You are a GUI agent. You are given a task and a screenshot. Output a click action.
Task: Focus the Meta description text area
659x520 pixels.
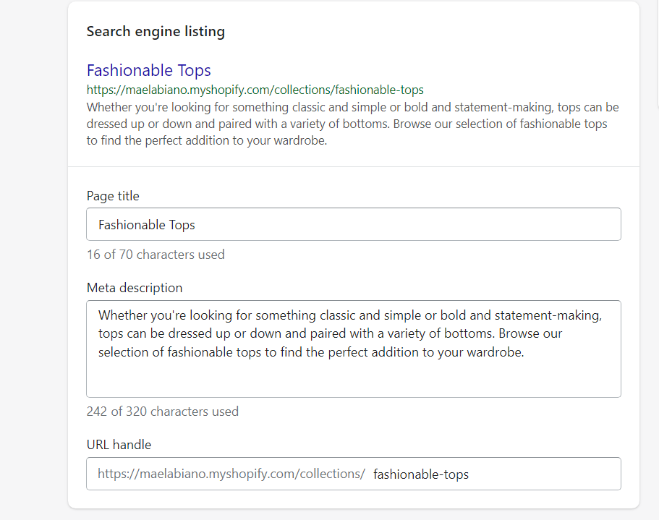[353, 349]
